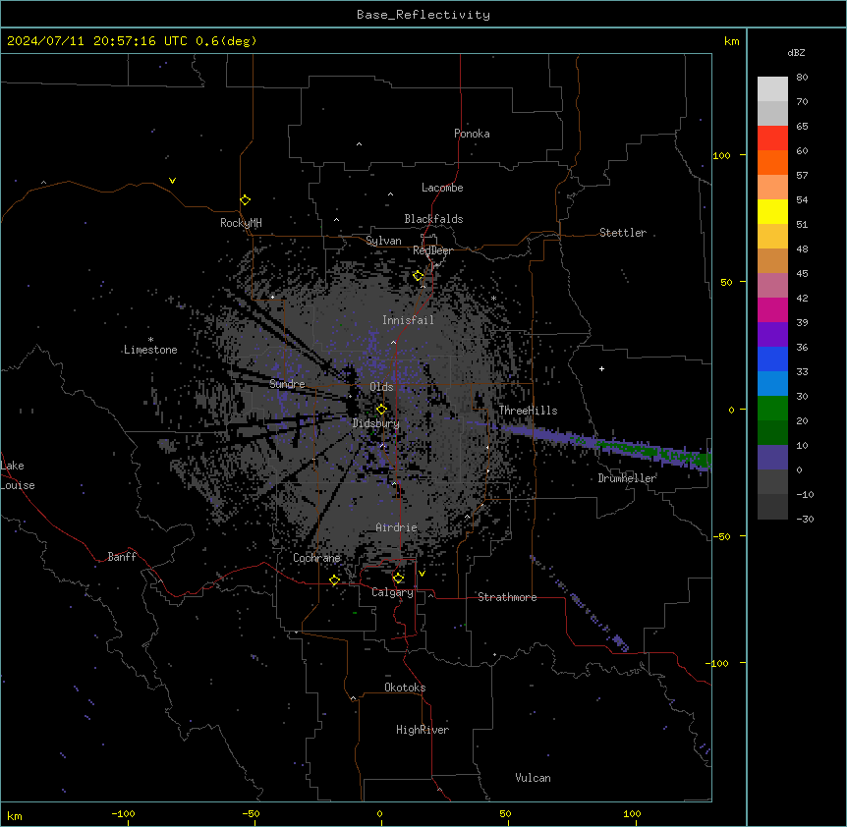Click the white plus marker north of Drumheller
Image resolution: width=847 pixels, height=827 pixels.
[x=601, y=368]
